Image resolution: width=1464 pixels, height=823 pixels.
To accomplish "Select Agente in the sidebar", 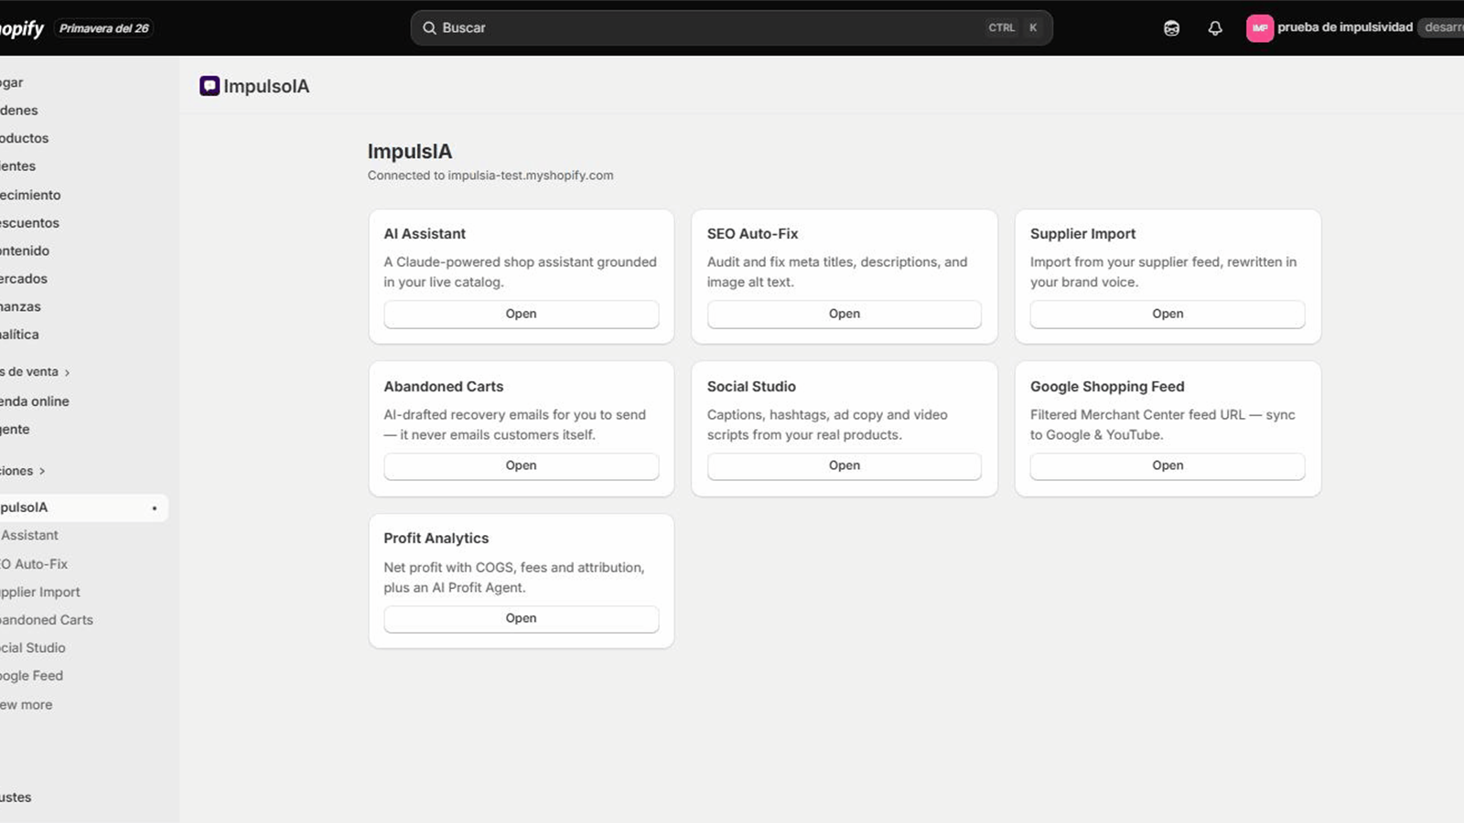I will (15, 430).
